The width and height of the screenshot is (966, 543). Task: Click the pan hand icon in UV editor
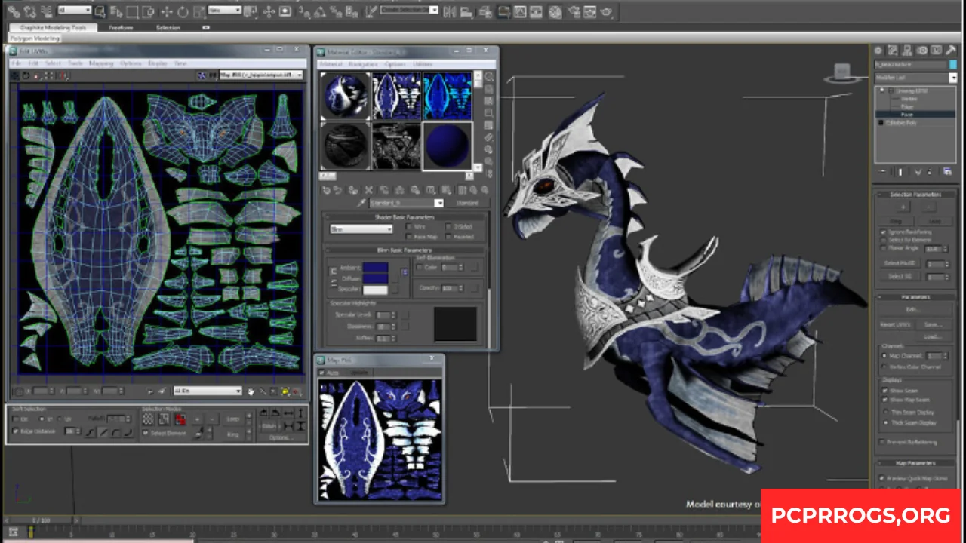tap(251, 391)
